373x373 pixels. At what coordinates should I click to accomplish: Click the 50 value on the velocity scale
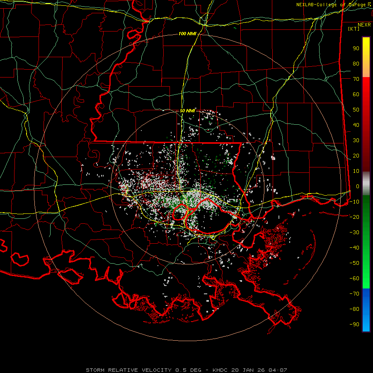[356, 110]
